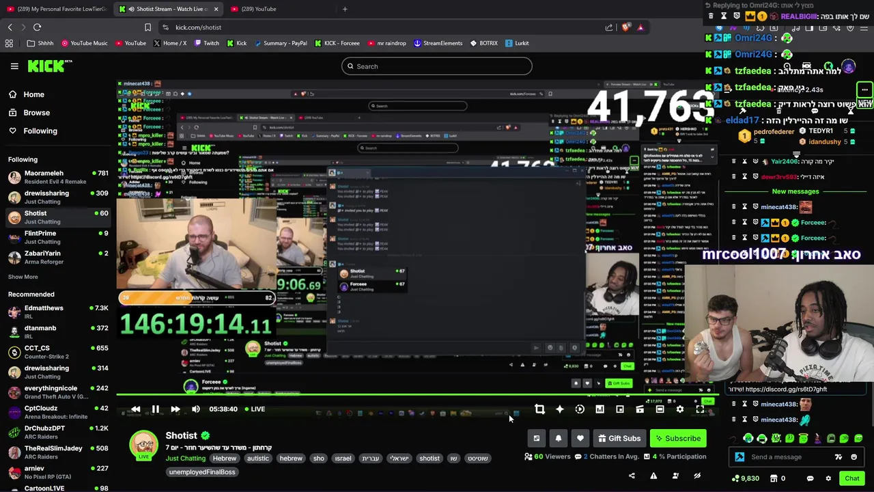Open Maorameleh channel in Following list

tap(58, 178)
